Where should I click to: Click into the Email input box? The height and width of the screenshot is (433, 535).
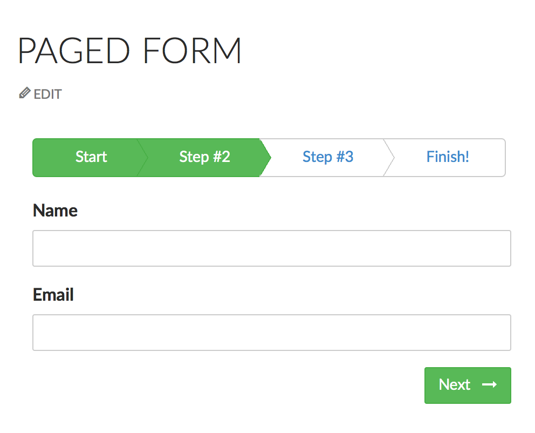(x=272, y=333)
